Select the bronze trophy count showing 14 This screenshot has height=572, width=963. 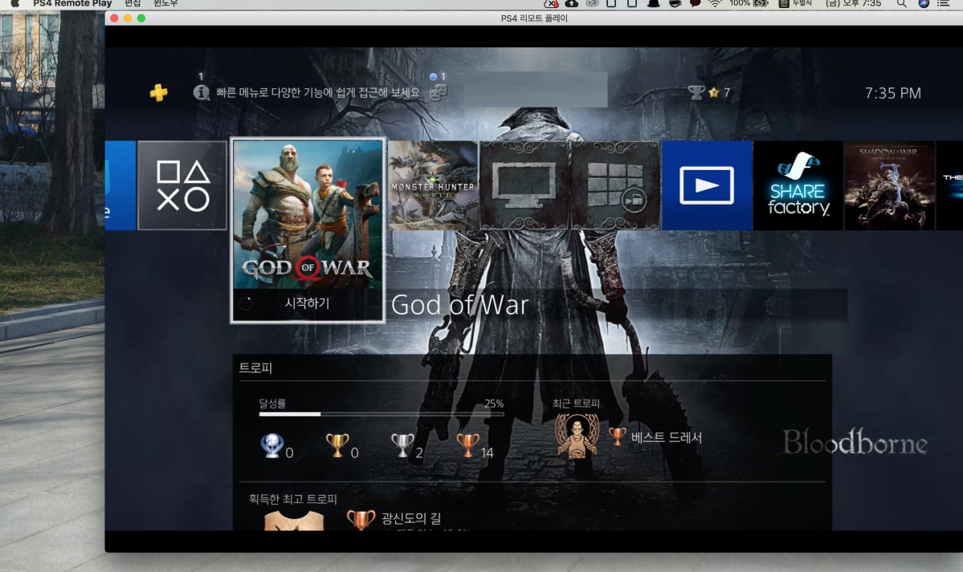click(x=475, y=447)
